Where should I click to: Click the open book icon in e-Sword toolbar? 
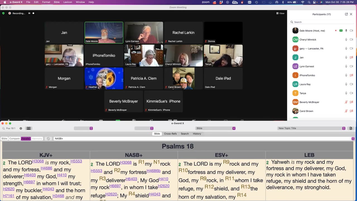pos(28,128)
